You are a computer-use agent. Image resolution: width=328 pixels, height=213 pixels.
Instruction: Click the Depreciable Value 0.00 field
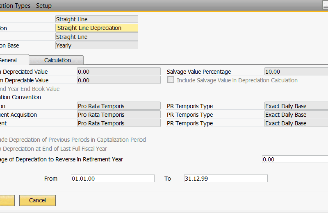pos(119,80)
